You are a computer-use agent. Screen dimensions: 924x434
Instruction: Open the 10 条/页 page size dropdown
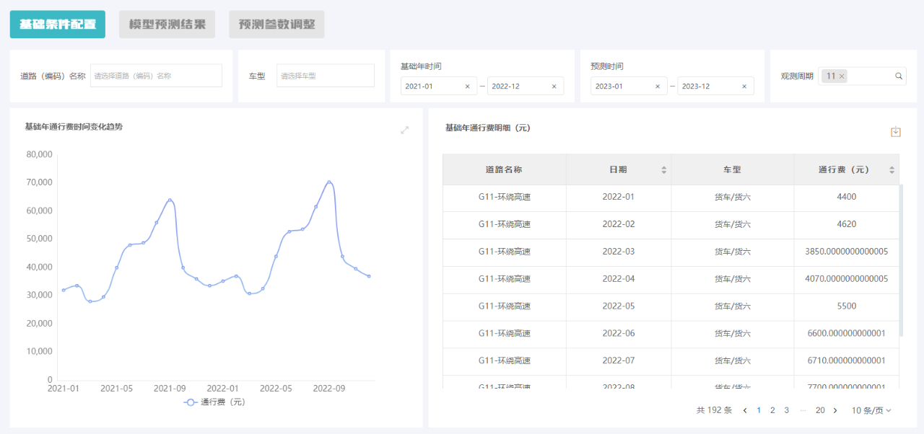click(871, 410)
